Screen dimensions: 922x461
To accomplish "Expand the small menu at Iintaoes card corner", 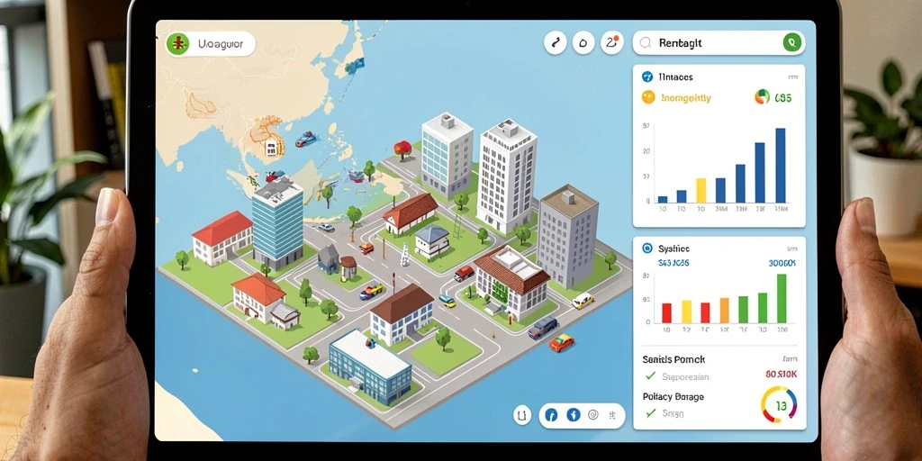I will pos(792,77).
